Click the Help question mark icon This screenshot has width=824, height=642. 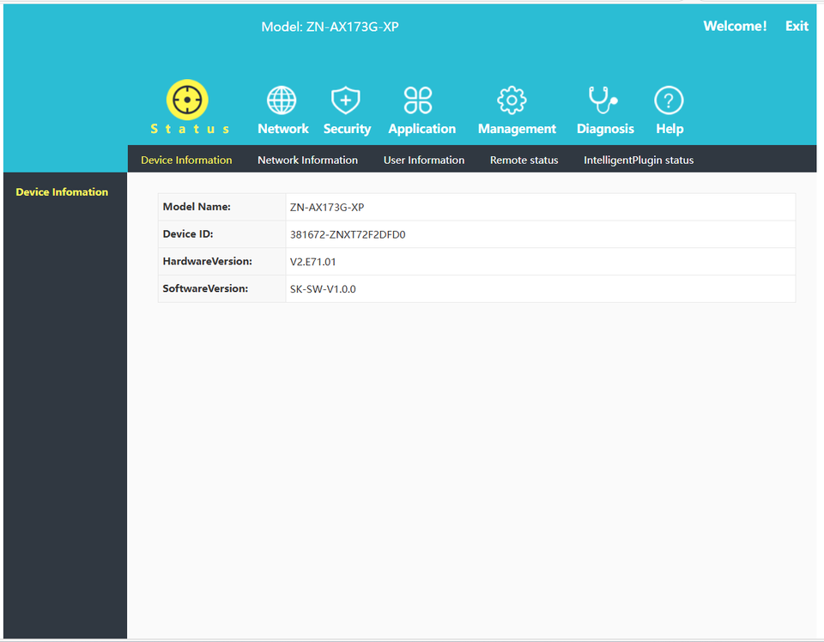click(669, 100)
